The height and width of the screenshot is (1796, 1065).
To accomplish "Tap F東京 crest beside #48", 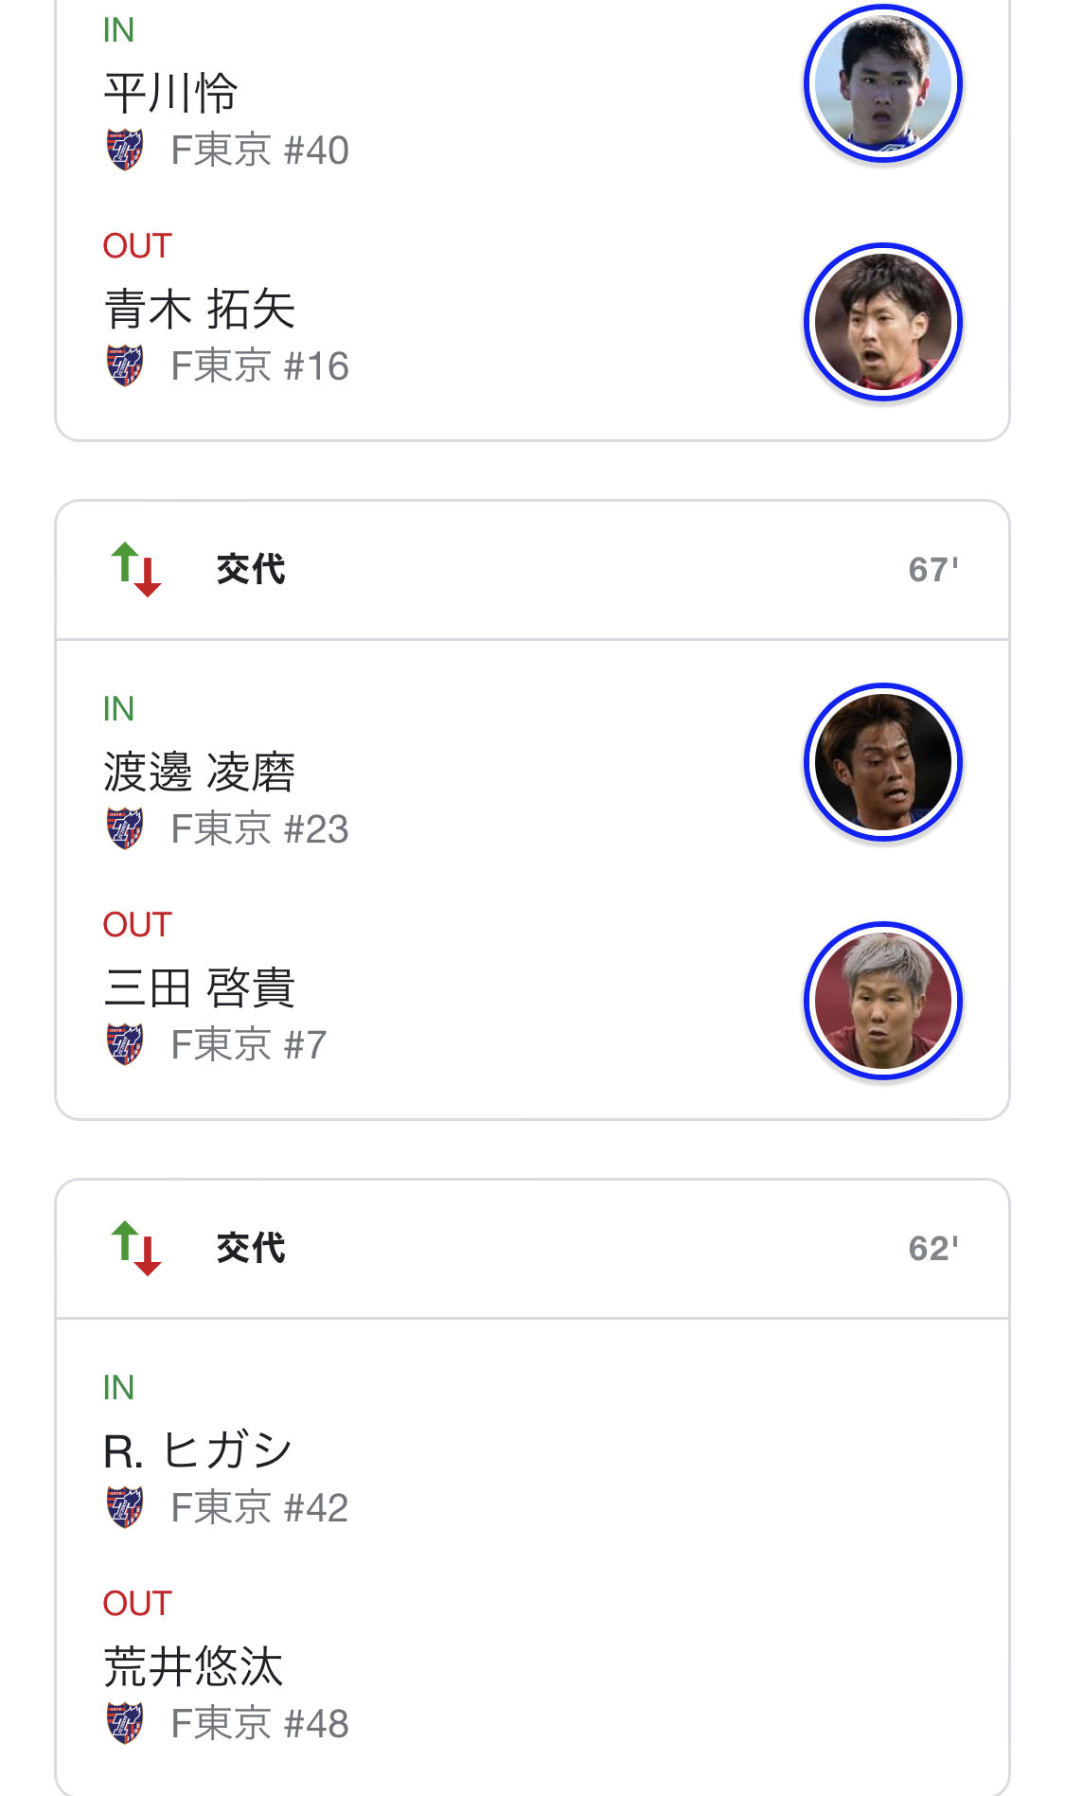I will [x=124, y=1723].
